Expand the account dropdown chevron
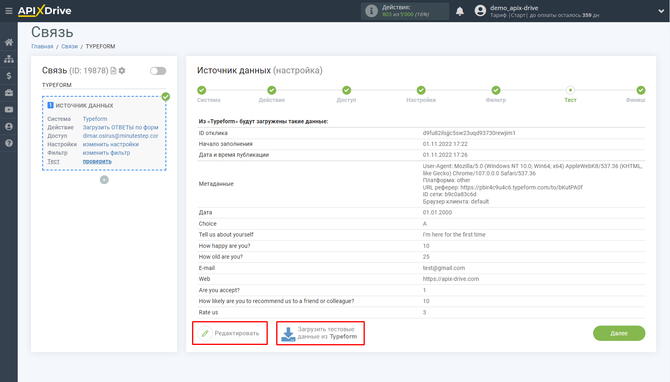 pyautogui.click(x=661, y=11)
